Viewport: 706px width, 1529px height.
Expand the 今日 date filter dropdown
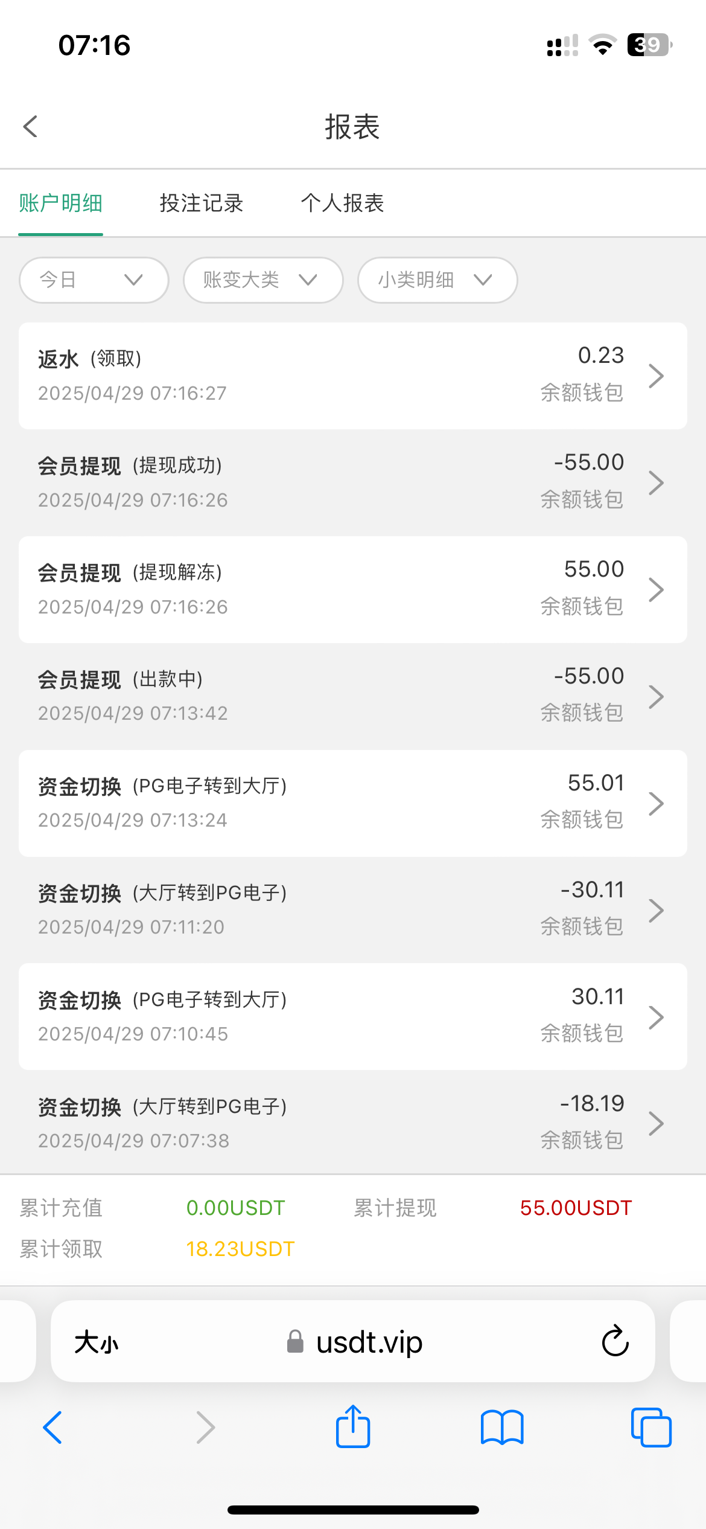[x=94, y=280]
